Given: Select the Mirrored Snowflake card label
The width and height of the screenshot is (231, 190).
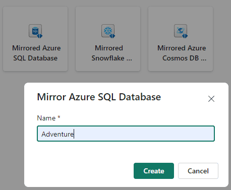Looking at the screenshot, I should (x=111, y=53).
